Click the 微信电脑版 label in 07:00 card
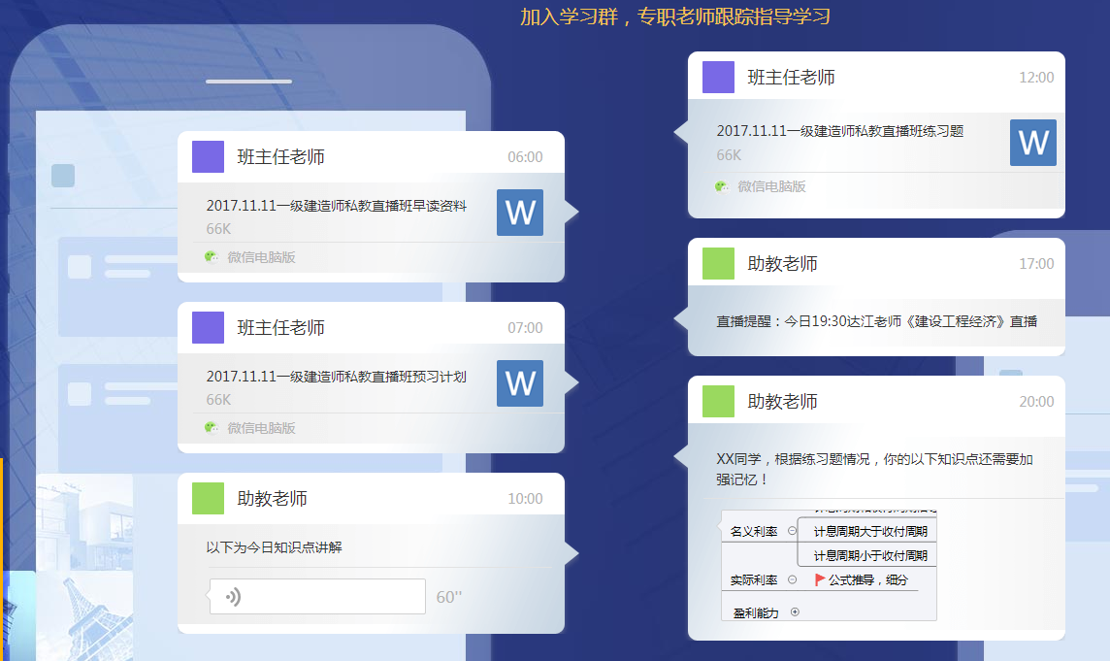The height and width of the screenshot is (661, 1110). click(261, 428)
